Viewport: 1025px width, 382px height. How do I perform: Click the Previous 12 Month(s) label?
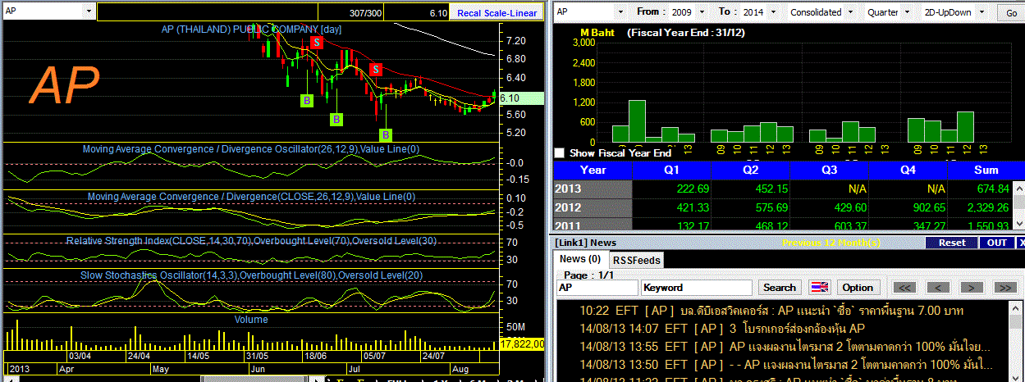(x=831, y=243)
